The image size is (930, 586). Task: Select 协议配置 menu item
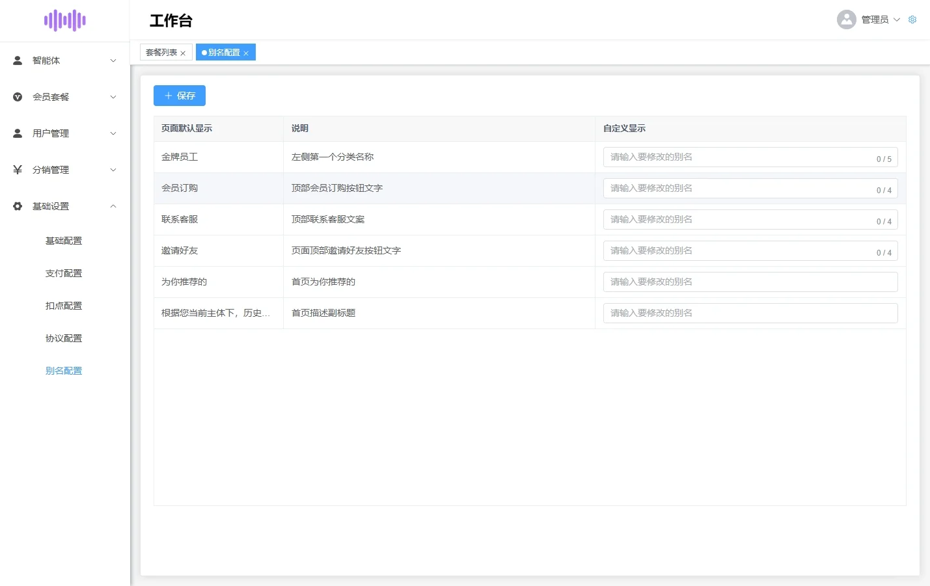(x=64, y=338)
